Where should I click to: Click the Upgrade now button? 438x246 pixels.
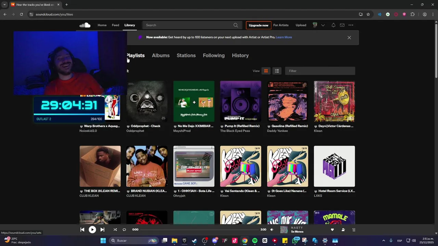[x=259, y=25]
